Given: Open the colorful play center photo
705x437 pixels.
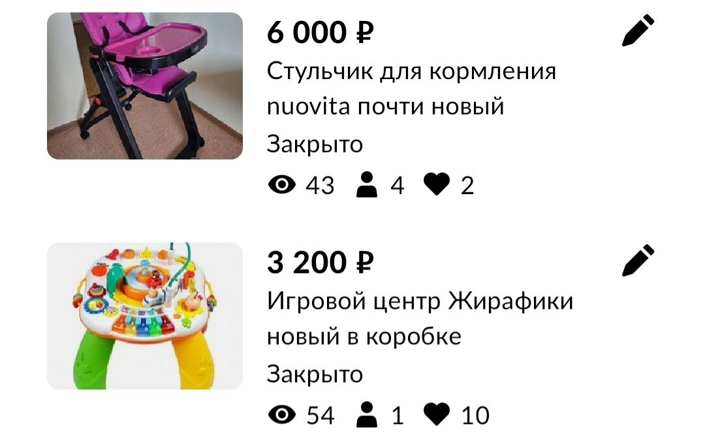Looking at the screenshot, I should (145, 316).
